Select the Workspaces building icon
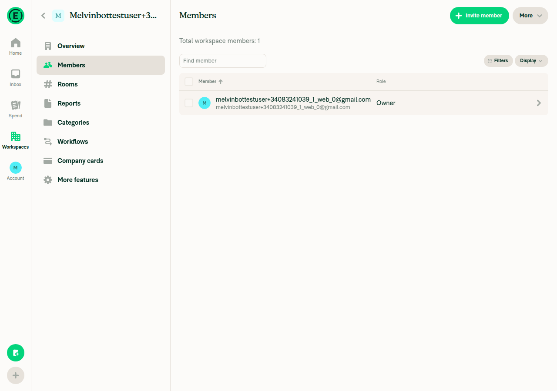557x391 pixels. click(16, 136)
